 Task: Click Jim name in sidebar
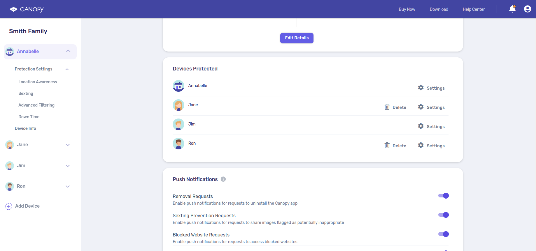(x=21, y=165)
